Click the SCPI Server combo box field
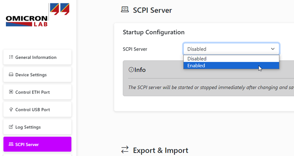 tap(231, 49)
